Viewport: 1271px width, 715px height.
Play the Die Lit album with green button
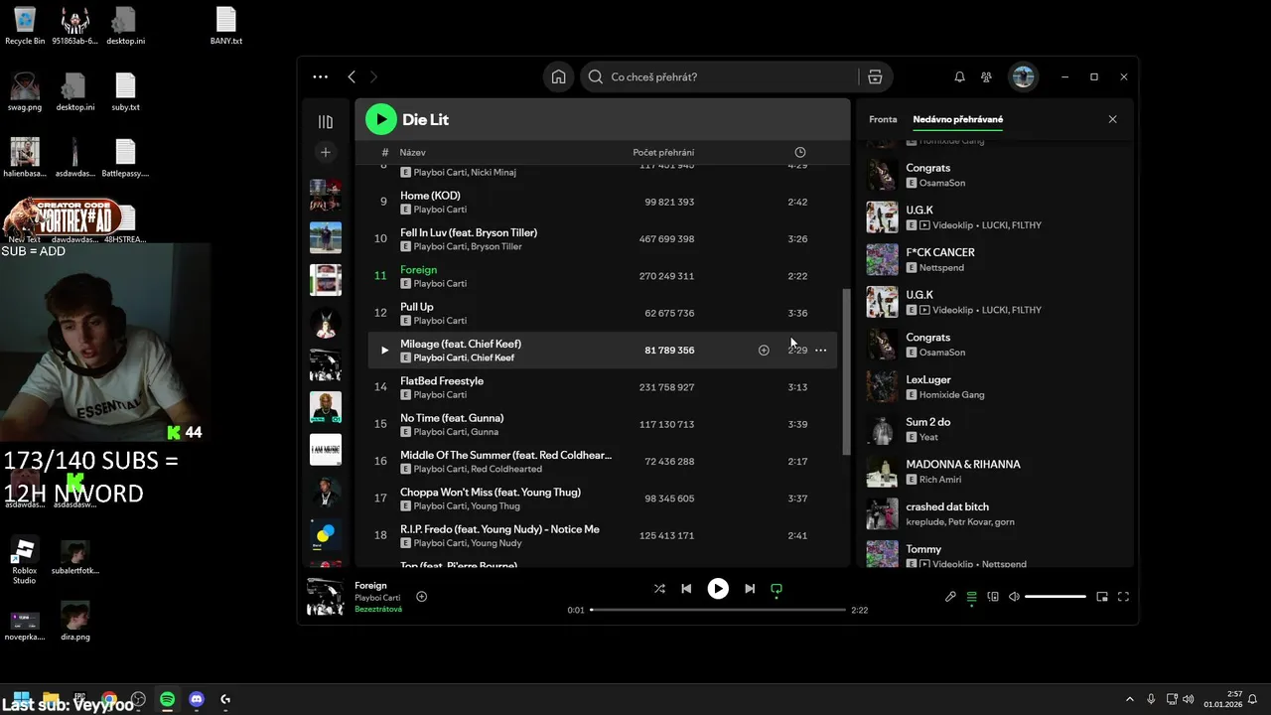[x=380, y=119]
